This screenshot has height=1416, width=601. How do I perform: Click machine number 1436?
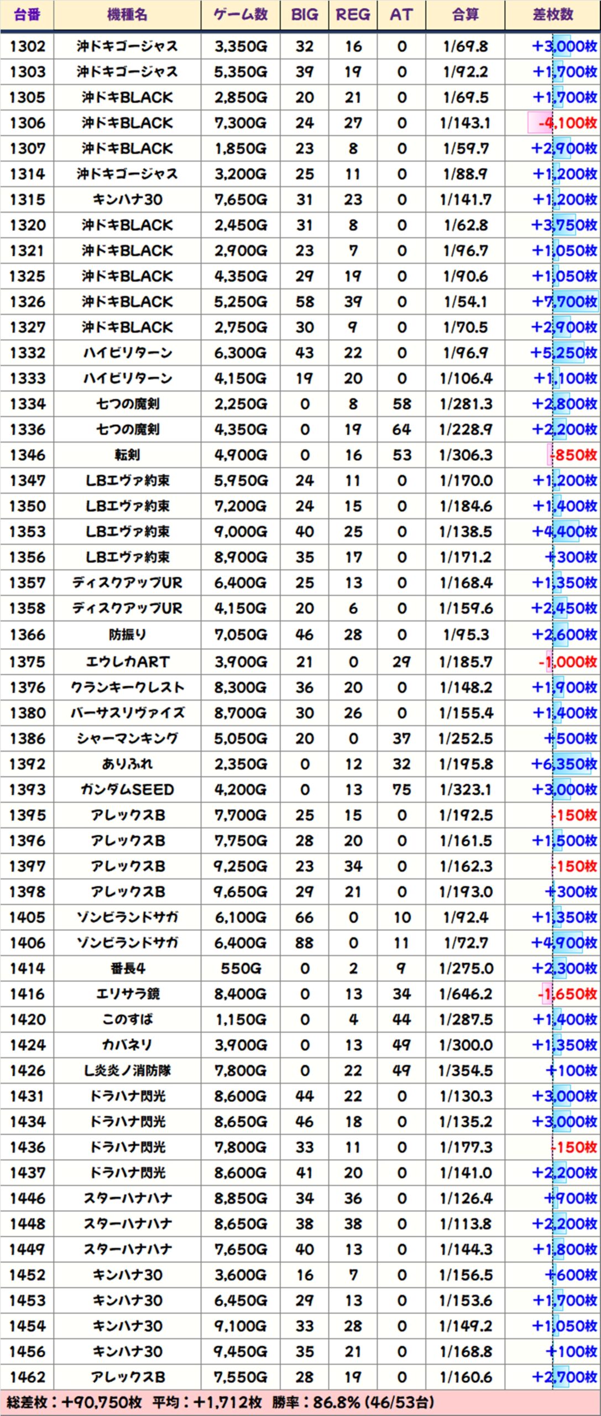click(27, 1147)
